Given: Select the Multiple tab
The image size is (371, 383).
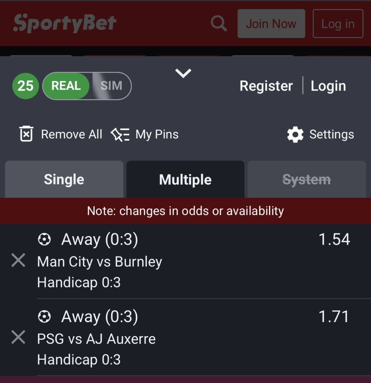Looking at the screenshot, I should pos(185,179).
